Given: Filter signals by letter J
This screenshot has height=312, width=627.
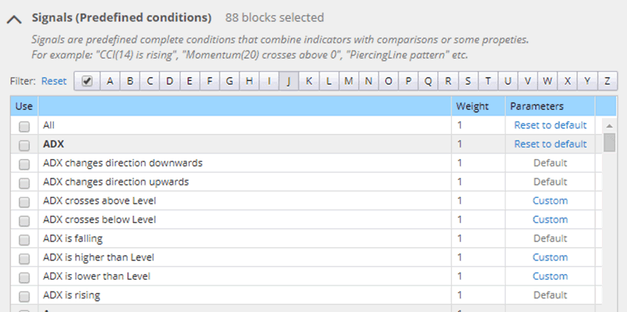Looking at the screenshot, I should (289, 81).
